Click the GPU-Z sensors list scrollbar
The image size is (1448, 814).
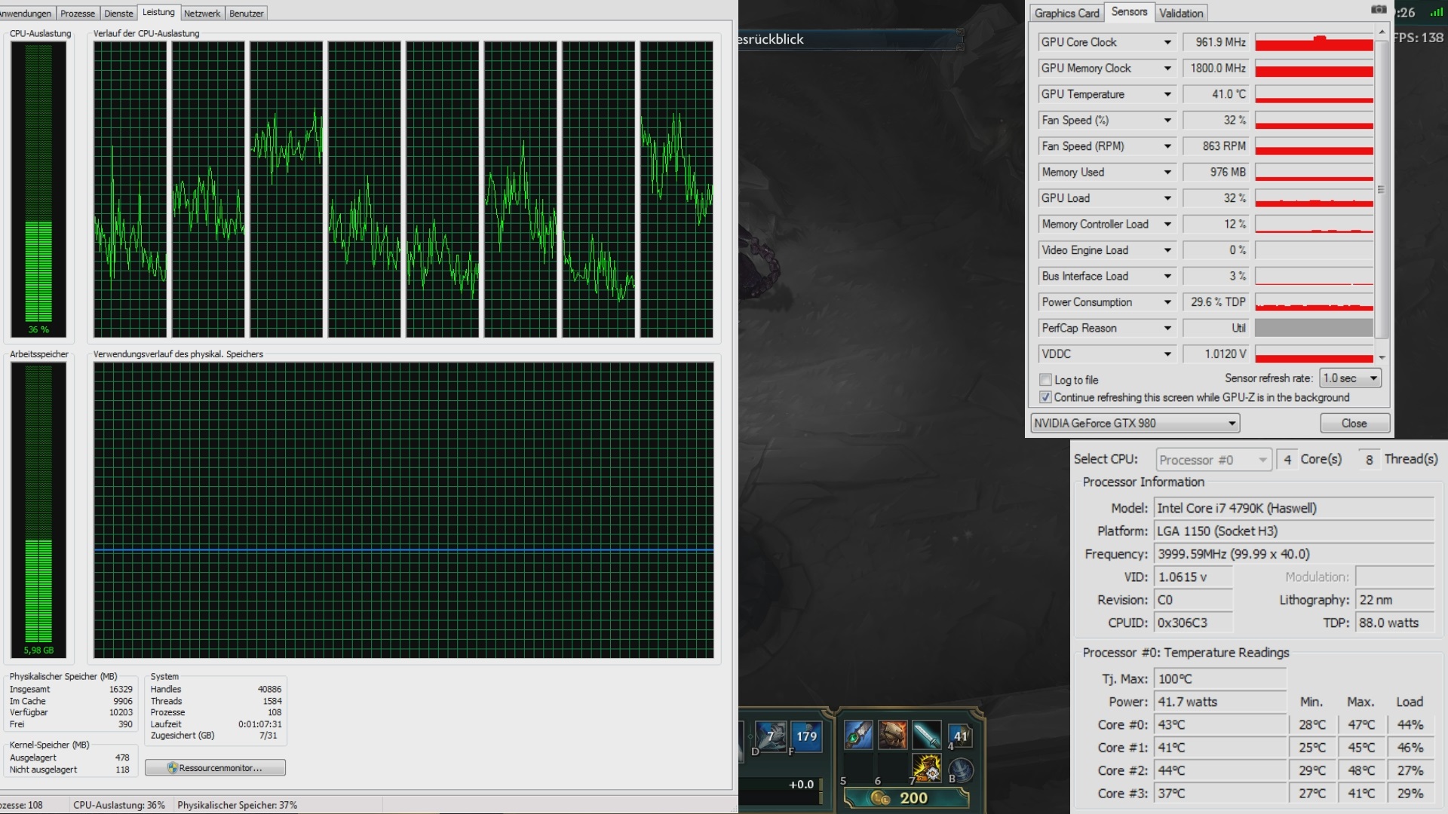point(1381,188)
